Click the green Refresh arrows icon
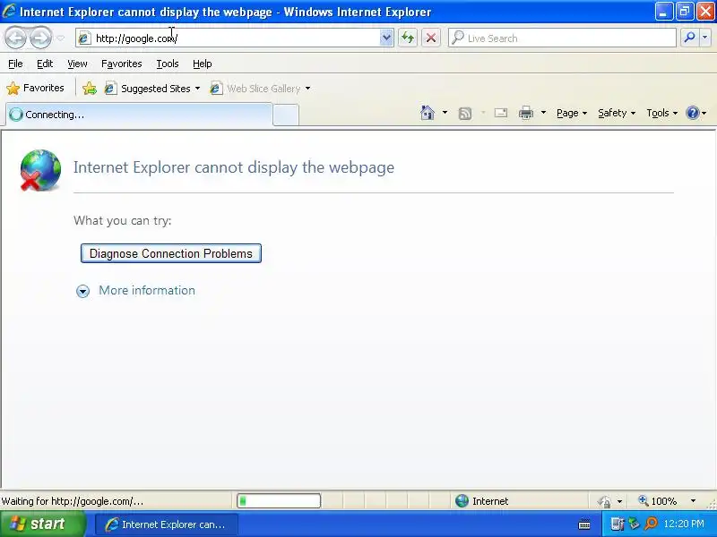Image resolution: width=717 pixels, height=537 pixels. (408, 38)
